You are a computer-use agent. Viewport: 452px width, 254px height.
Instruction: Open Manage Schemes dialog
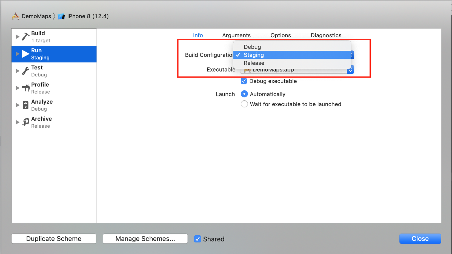145,239
